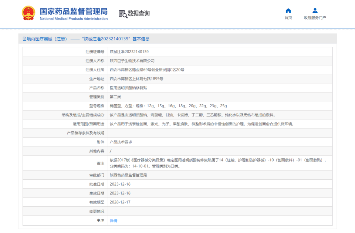
Task: Click the 注册人名称 value 陕西巨子生物技术有限公司
Action: 131,61
